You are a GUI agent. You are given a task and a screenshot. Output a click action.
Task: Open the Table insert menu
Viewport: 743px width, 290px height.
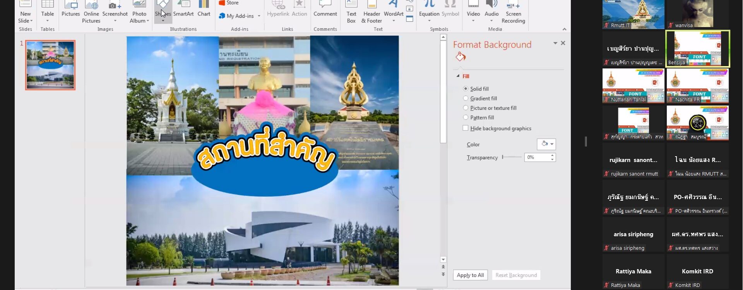coord(48,12)
